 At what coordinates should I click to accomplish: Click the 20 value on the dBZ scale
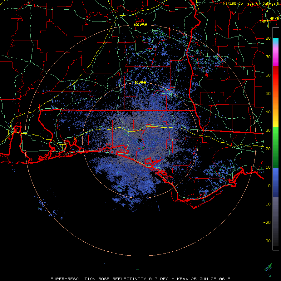268,149
